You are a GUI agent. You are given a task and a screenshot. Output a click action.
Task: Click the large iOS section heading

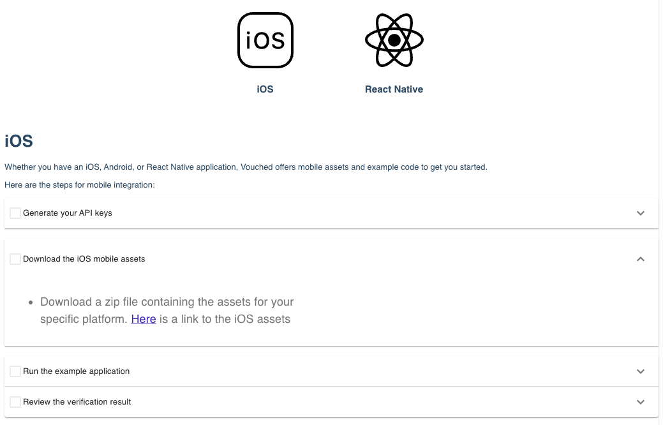pos(19,141)
